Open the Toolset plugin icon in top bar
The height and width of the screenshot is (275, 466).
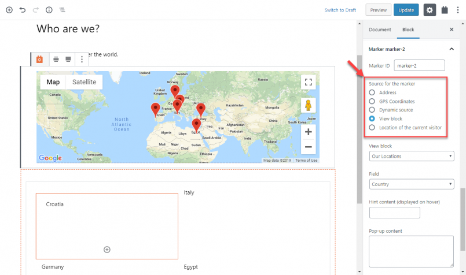pyautogui.click(x=445, y=10)
